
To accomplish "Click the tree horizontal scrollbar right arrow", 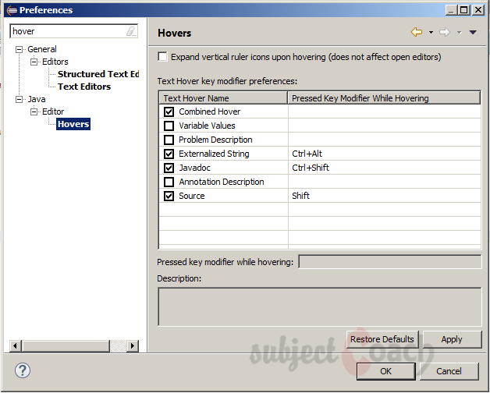I will pos(132,345).
